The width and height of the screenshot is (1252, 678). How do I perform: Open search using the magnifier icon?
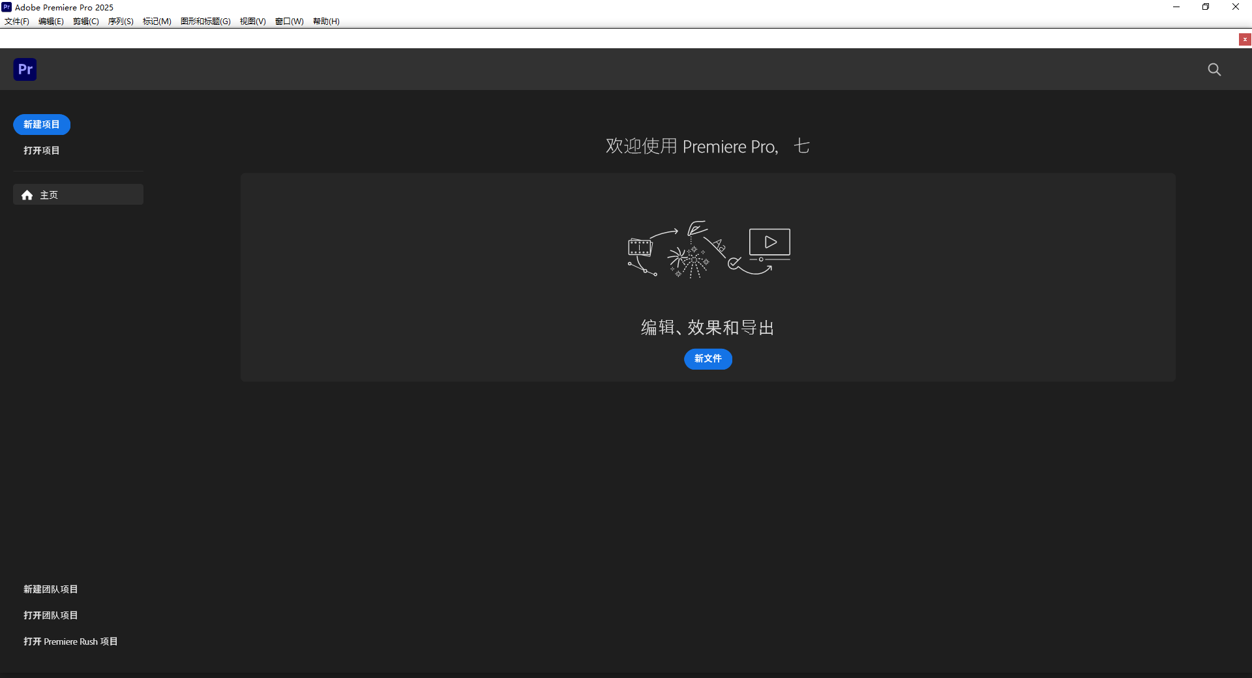tap(1214, 69)
